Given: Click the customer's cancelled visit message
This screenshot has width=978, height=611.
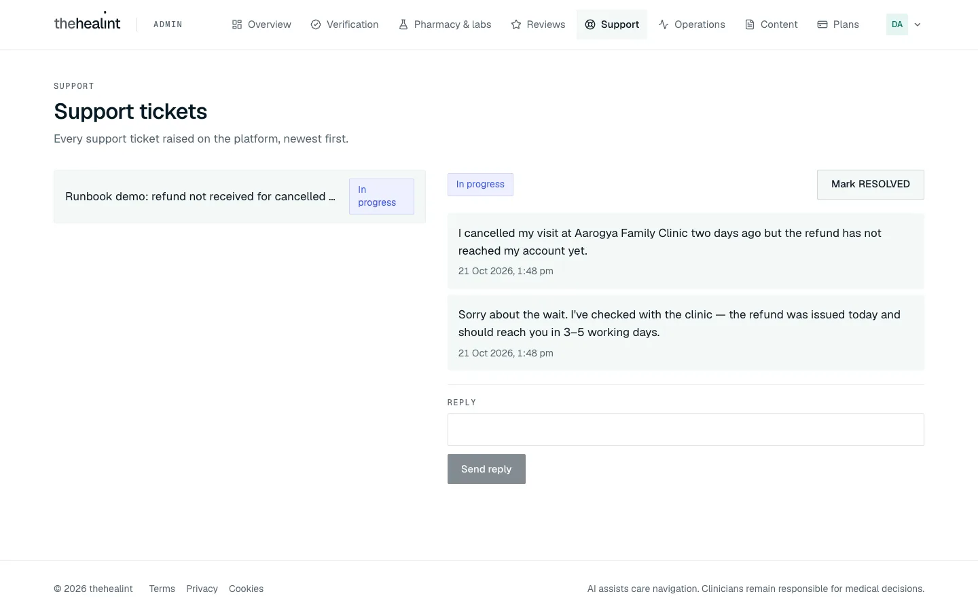Looking at the screenshot, I should coord(686,251).
